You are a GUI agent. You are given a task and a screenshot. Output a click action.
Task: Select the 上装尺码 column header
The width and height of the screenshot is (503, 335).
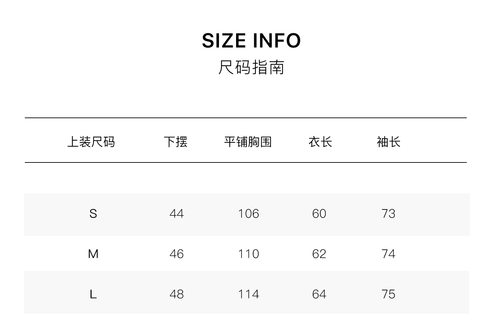(91, 142)
